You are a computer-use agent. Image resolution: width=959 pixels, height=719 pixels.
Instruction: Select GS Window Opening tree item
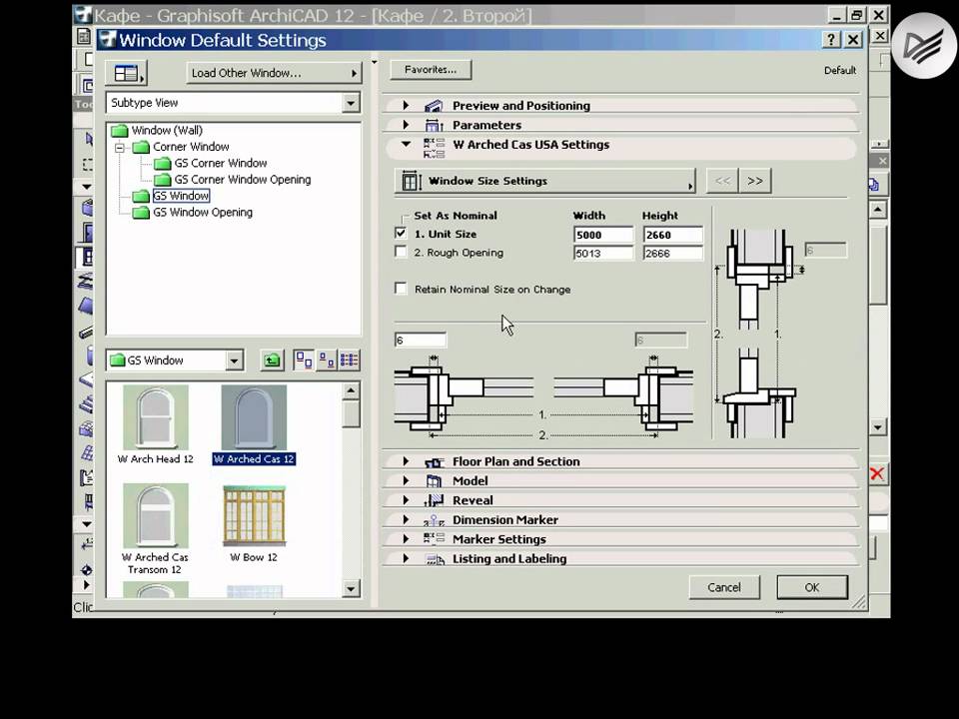click(203, 212)
